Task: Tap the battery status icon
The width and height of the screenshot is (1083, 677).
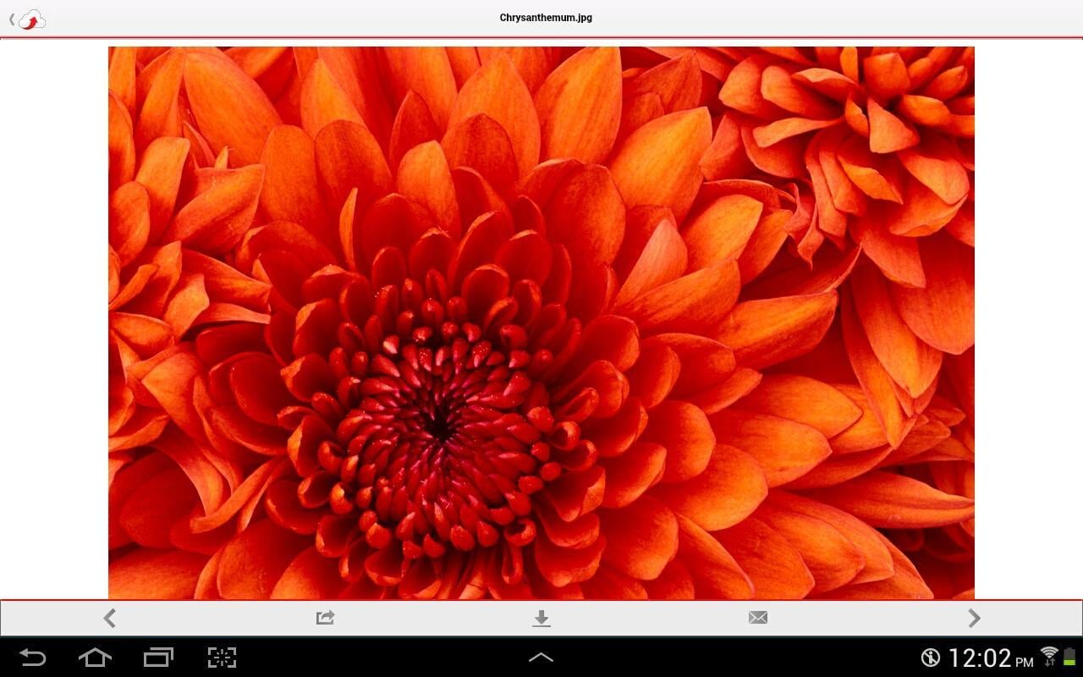Action: [x=1069, y=656]
